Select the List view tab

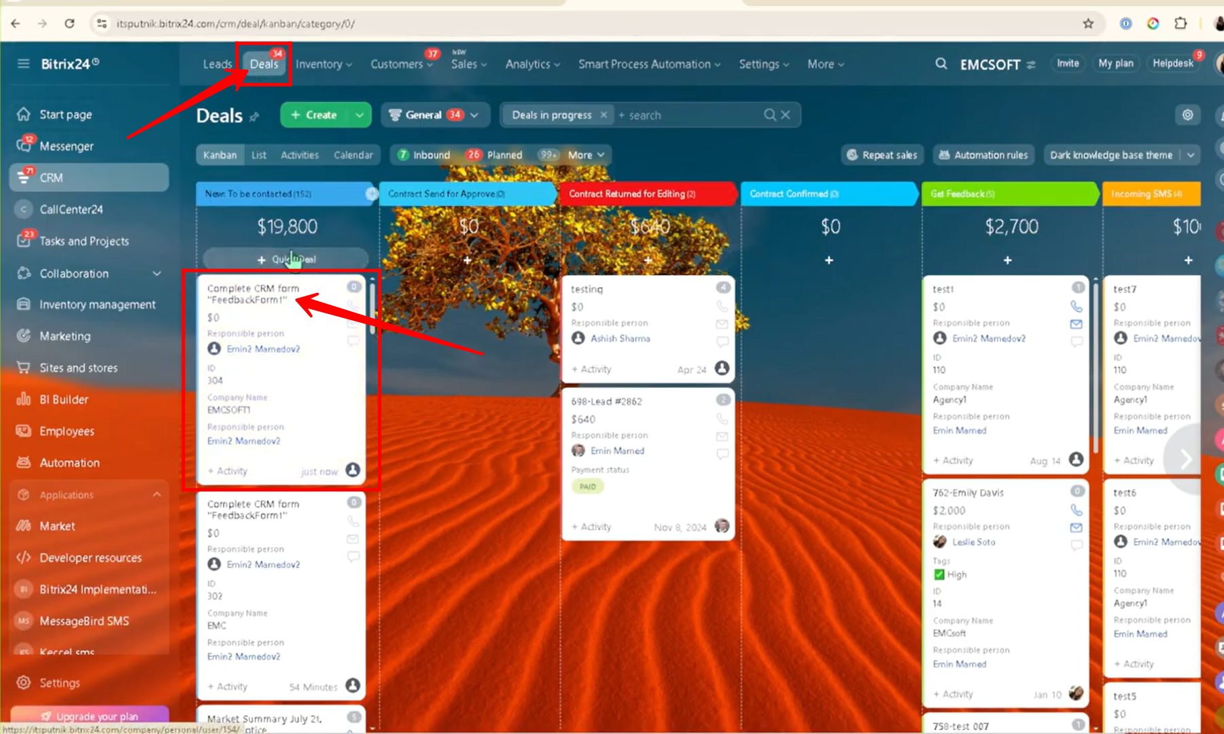pos(259,155)
